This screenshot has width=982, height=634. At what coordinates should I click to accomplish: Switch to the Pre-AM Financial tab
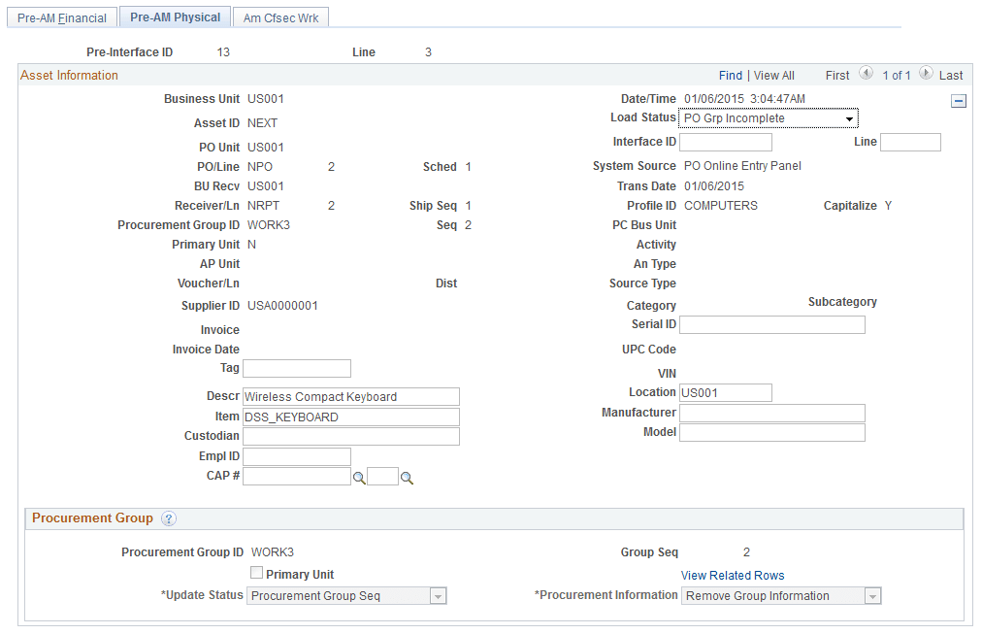[x=62, y=18]
